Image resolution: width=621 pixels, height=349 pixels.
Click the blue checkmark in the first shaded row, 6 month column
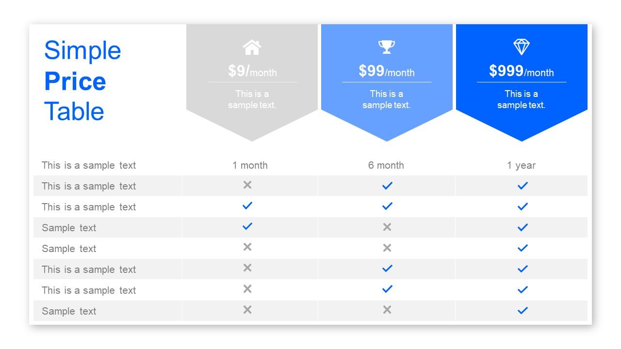click(387, 185)
